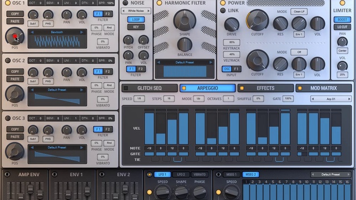The image size is (356, 200).
Task: Click the arpeggio STEPS value field
Action: point(169,99)
